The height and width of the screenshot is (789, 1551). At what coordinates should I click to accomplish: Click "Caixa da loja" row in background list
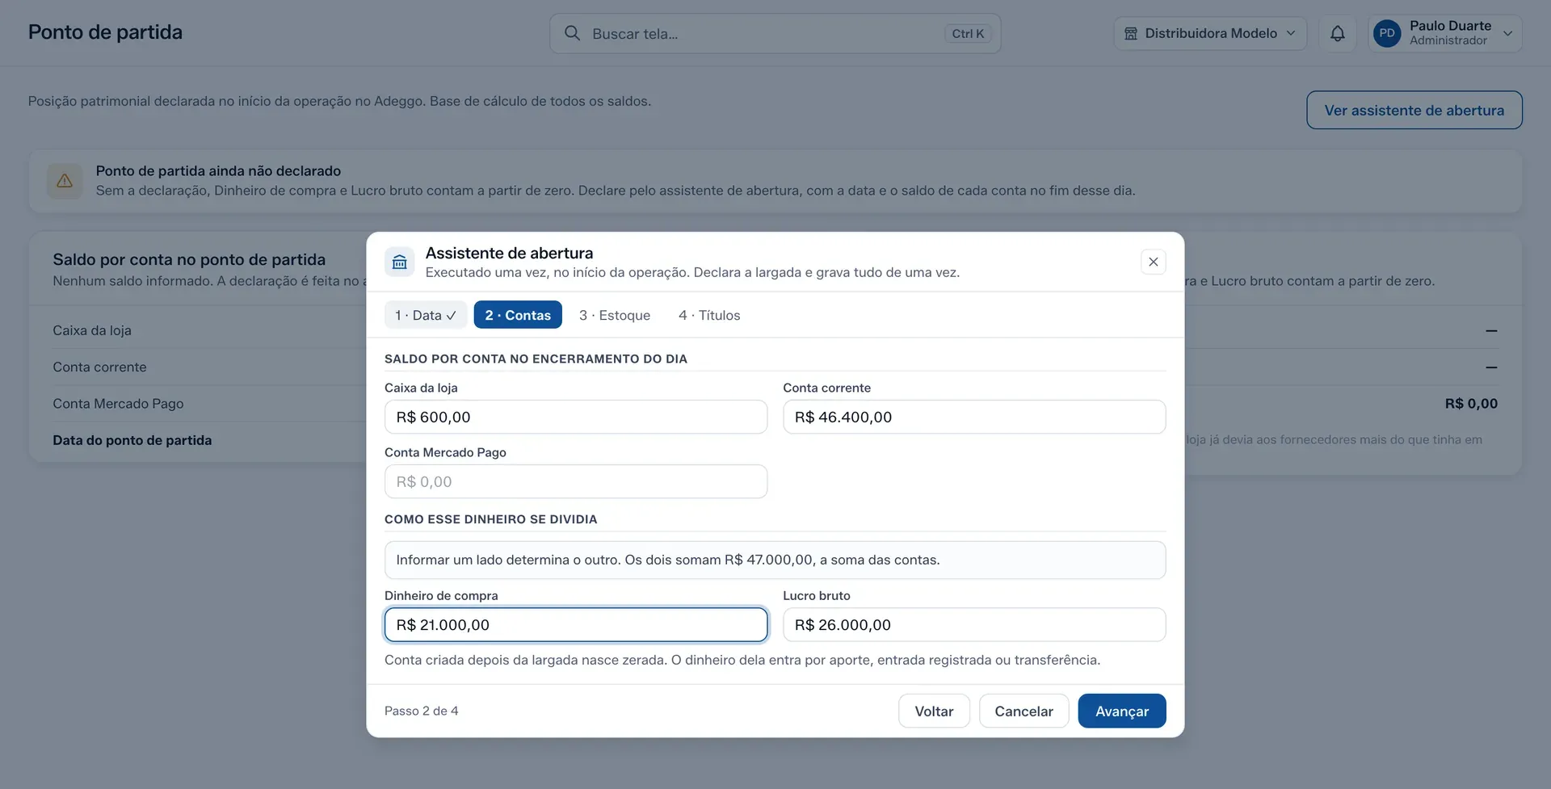click(92, 330)
